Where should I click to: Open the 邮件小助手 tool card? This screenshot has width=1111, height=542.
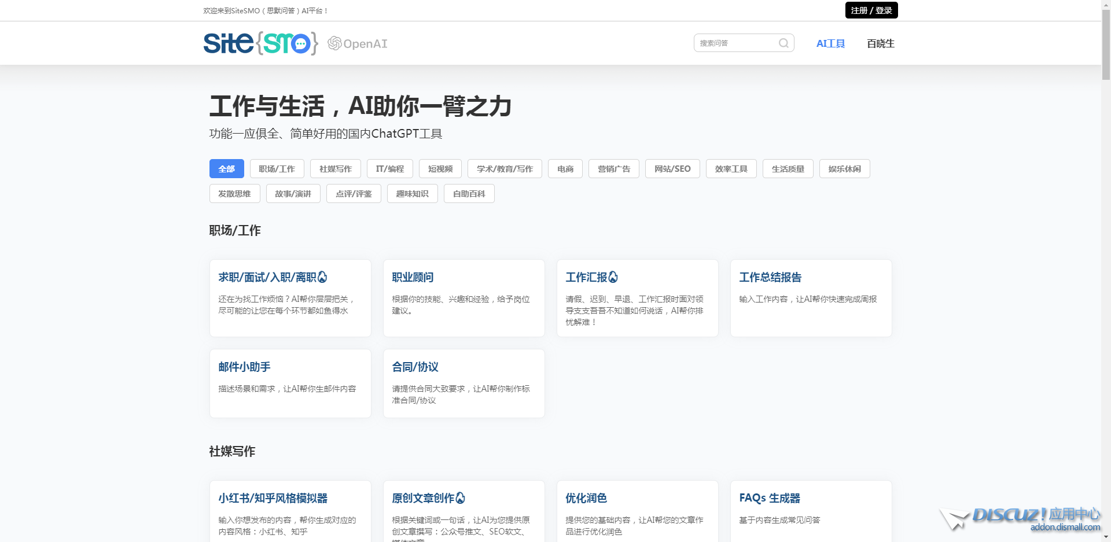tap(290, 383)
